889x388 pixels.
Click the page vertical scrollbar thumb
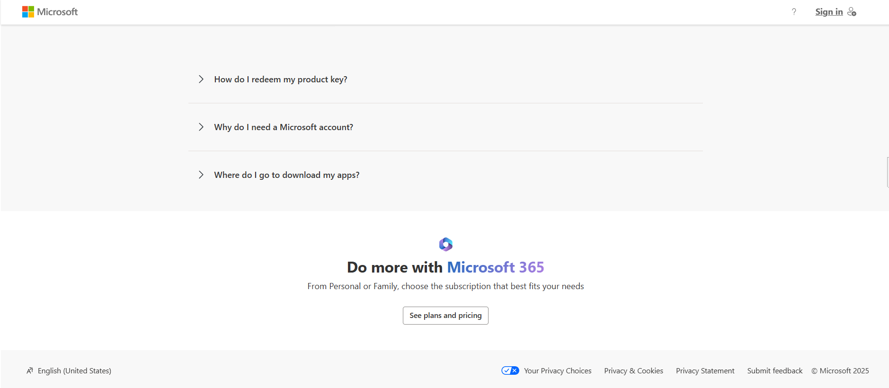pyautogui.click(x=888, y=172)
